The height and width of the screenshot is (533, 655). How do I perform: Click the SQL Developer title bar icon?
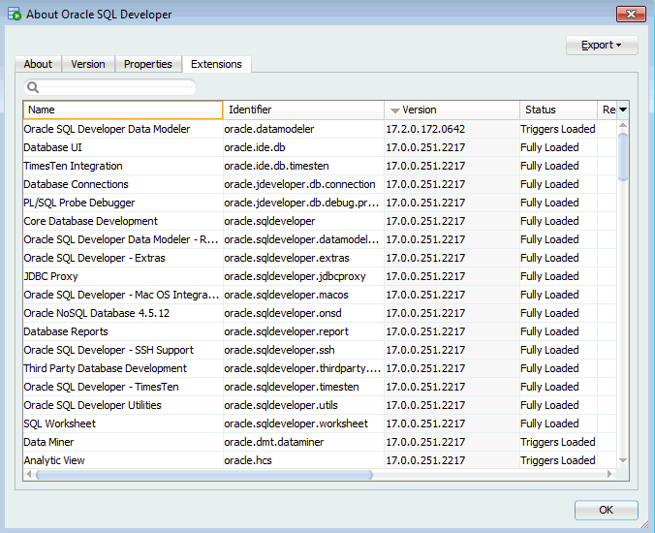click(15, 14)
